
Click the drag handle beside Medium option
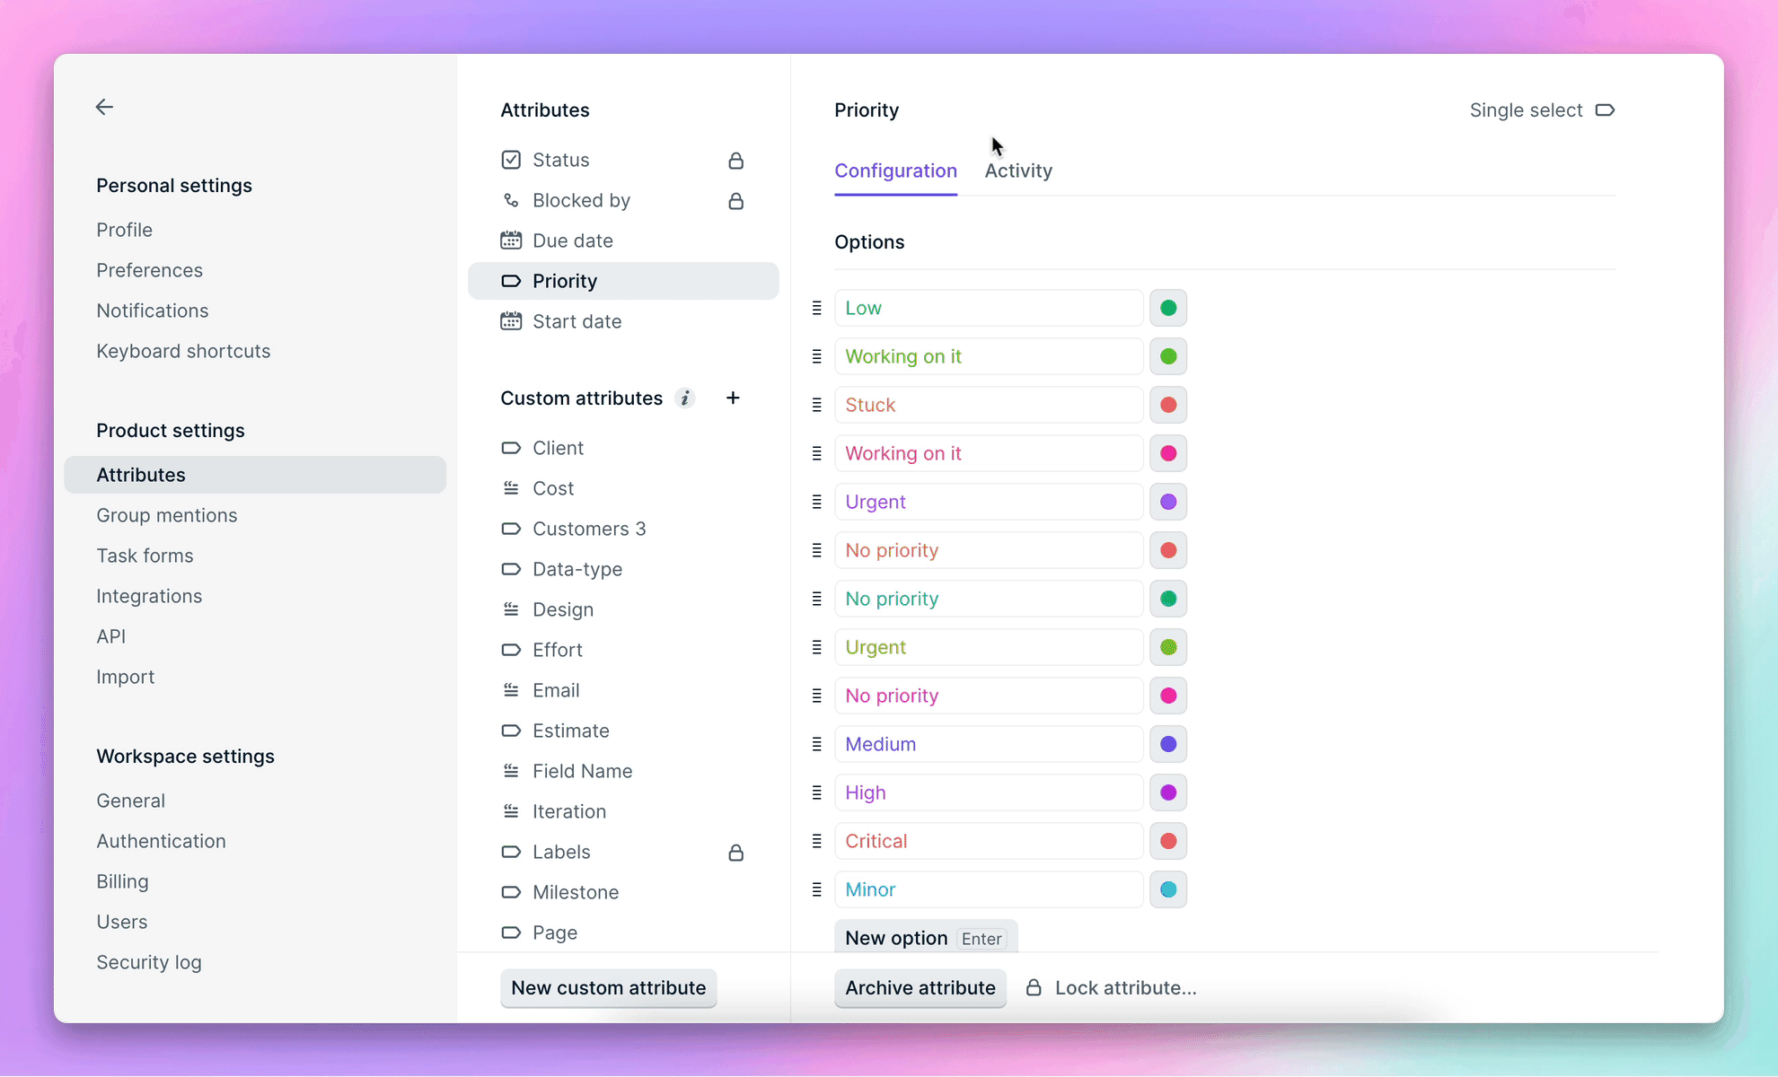click(x=816, y=744)
